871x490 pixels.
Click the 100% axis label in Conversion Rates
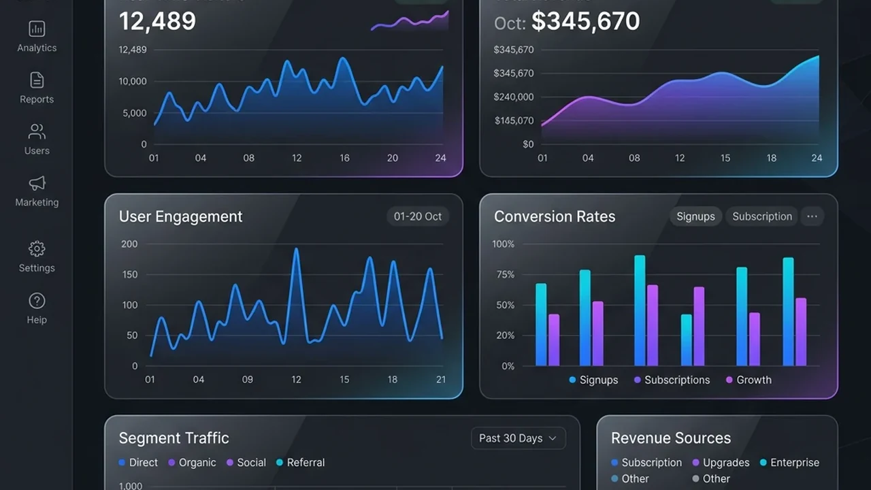pyautogui.click(x=504, y=244)
